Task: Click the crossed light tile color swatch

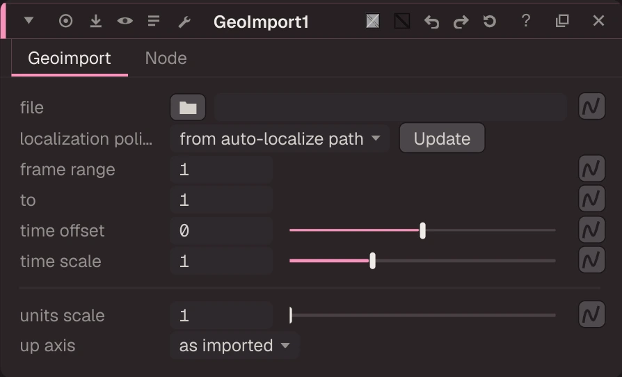Action: pos(372,21)
